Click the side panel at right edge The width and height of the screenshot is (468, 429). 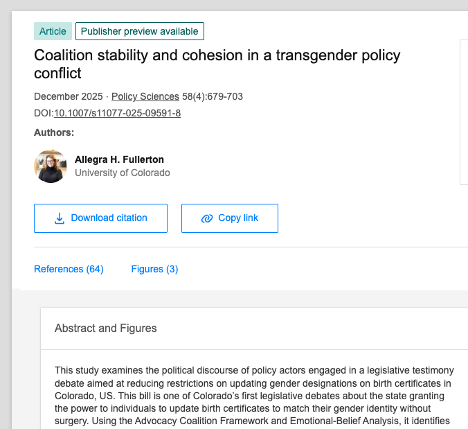464,111
